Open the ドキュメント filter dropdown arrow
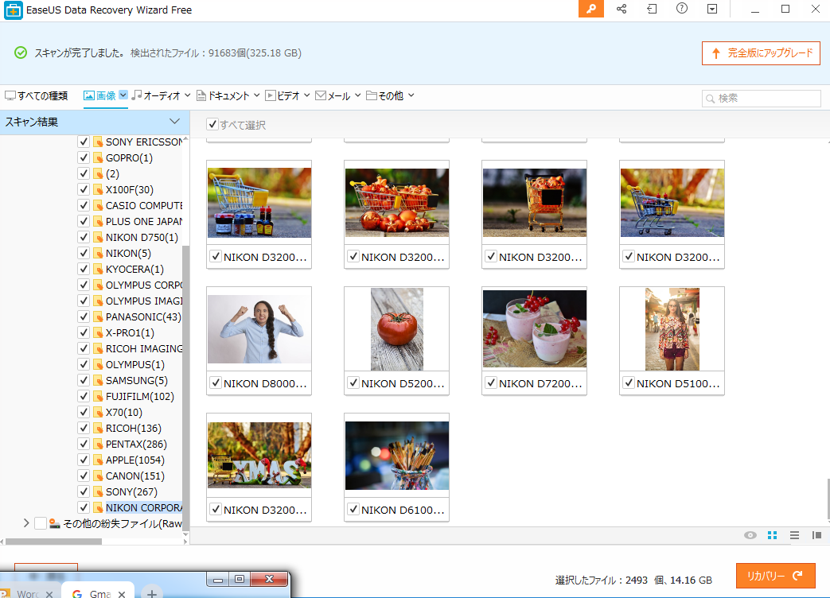 point(257,95)
